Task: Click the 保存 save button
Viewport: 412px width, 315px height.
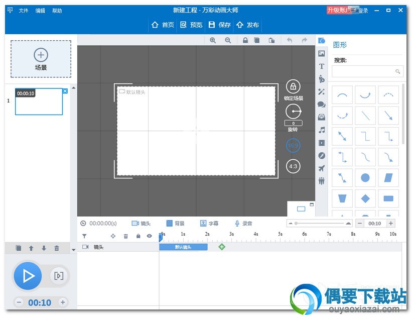Action: point(220,25)
